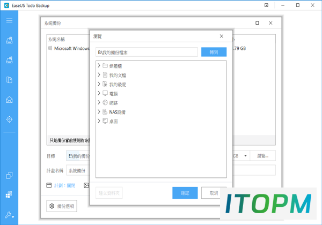Maximize the 系統備份 window
This screenshot has width=322, height=225.
click(x=257, y=23)
